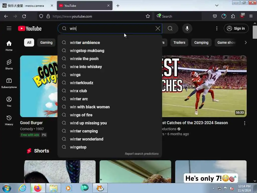The width and height of the screenshot is (257, 193).
Task: Launch Internet Explorer from the taskbar
Action: [x=22, y=188]
